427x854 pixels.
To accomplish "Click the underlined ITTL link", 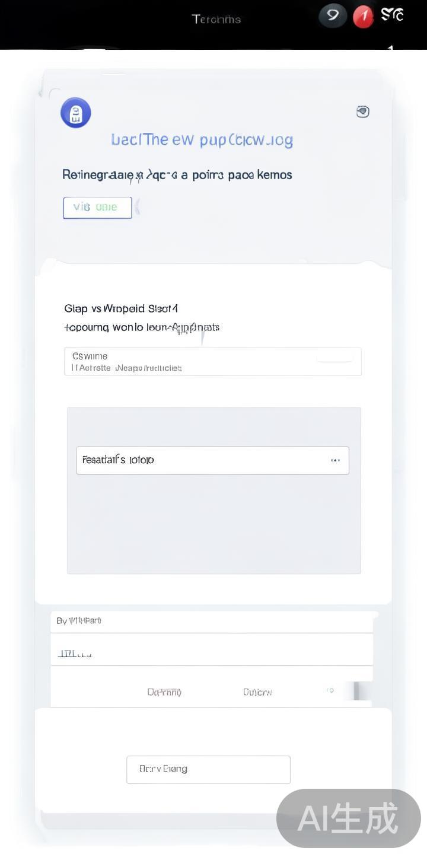I will pos(75,654).
